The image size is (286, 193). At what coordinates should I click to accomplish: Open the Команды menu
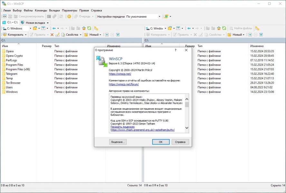coord(41,10)
